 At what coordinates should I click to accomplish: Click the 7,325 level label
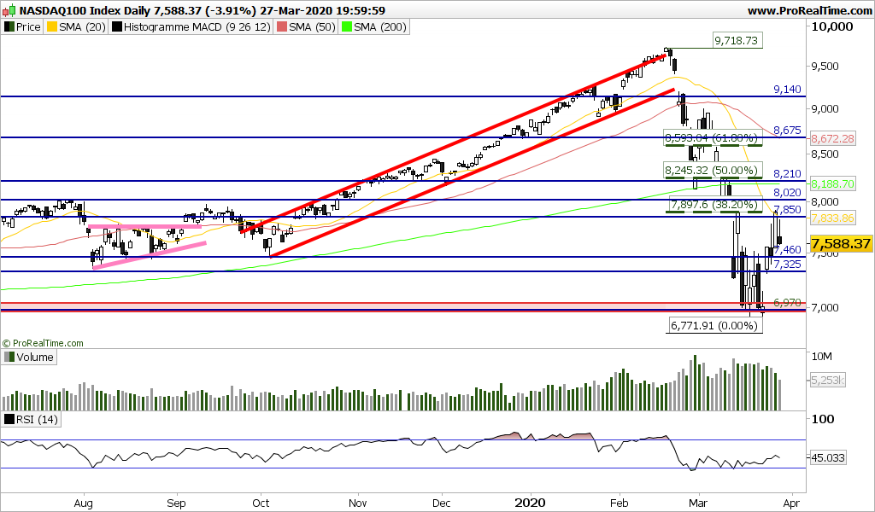coord(787,264)
